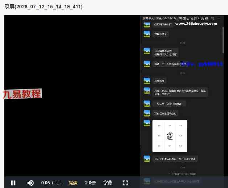Screen dimensions: 228x188
Task: Click the phone icon in chat header
Action: (213, 19)
